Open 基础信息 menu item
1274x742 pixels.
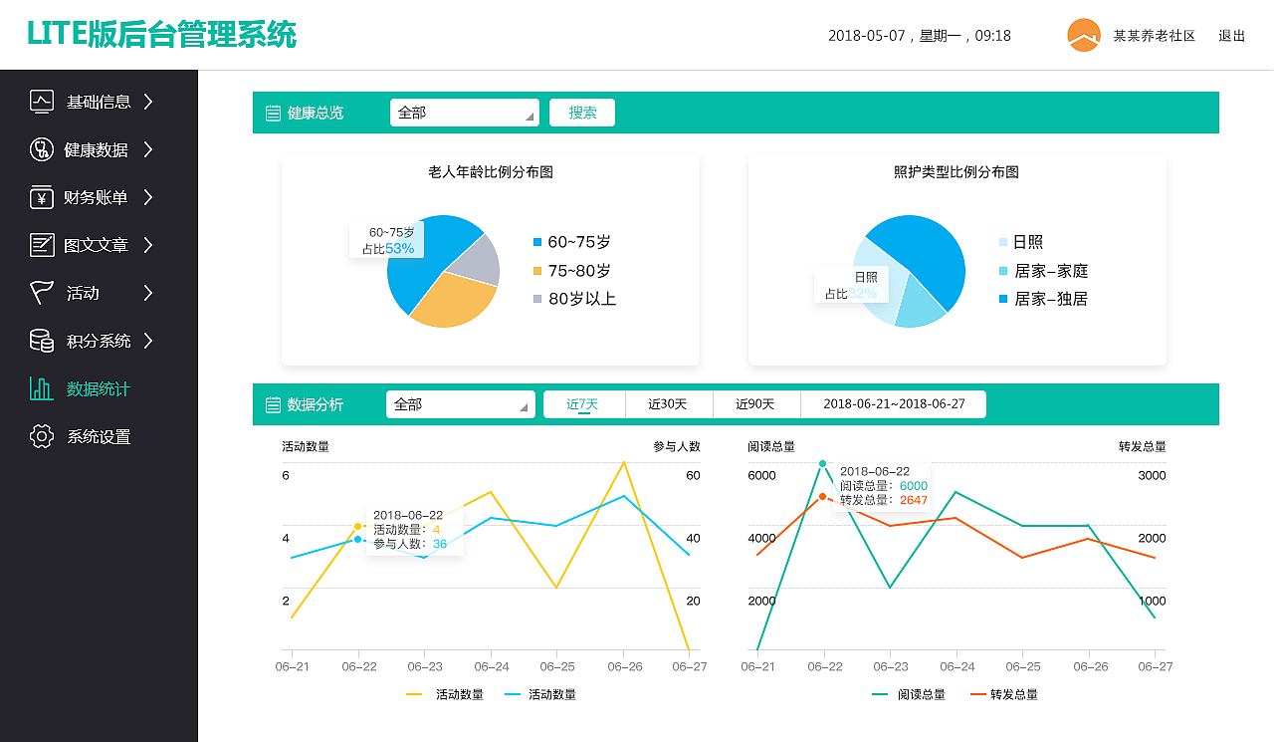(x=99, y=102)
